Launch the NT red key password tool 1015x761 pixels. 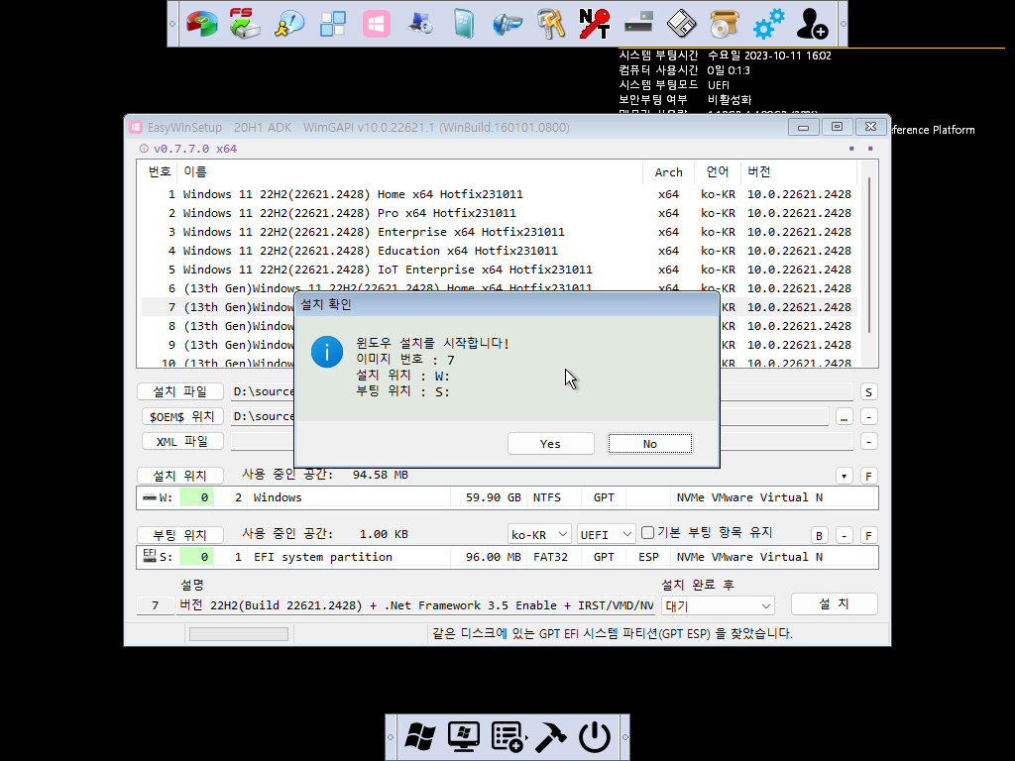pyautogui.click(x=595, y=24)
